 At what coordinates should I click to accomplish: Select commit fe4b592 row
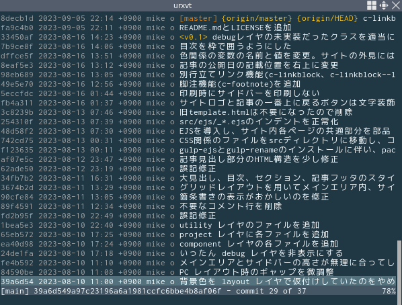(x=198, y=263)
